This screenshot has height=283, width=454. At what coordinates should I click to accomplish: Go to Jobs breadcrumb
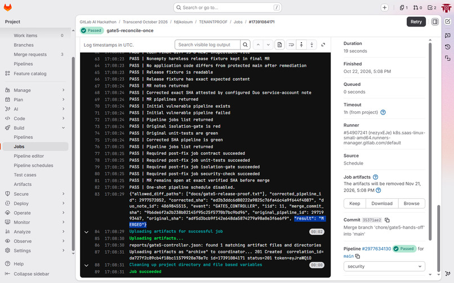click(238, 22)
